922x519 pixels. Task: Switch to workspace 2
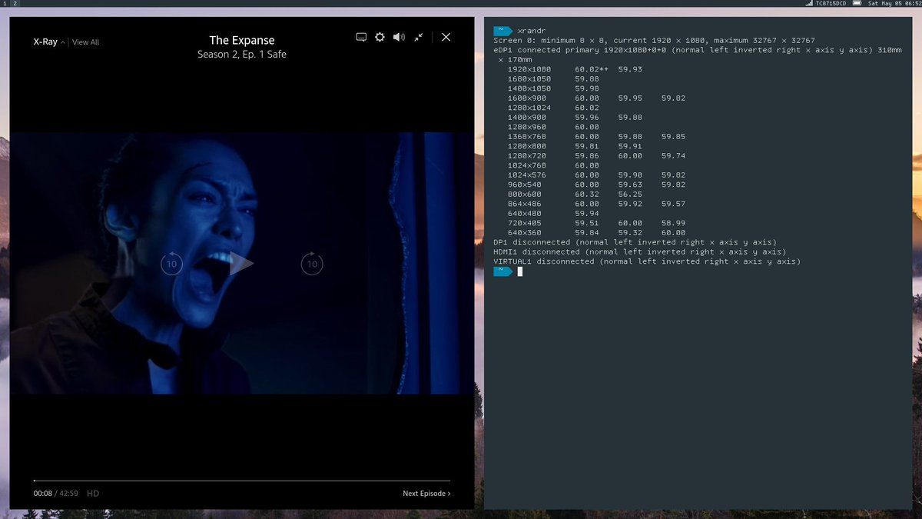tap(15, 4)
